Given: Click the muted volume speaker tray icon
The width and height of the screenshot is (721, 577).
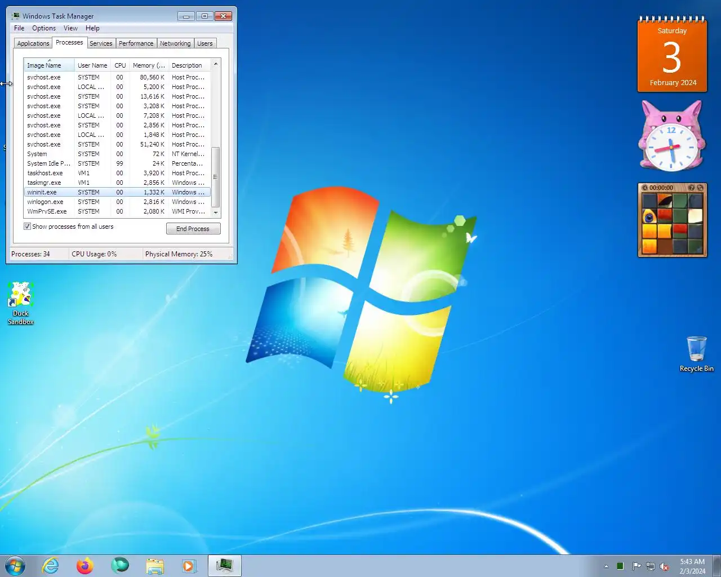Looking at the screenshot, I should (x=665, y=566).
